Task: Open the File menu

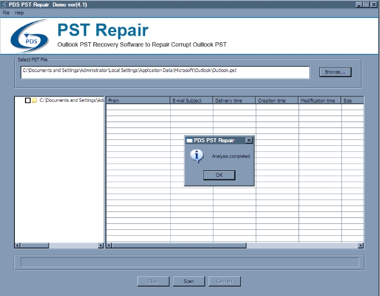Action: point(6,13)
